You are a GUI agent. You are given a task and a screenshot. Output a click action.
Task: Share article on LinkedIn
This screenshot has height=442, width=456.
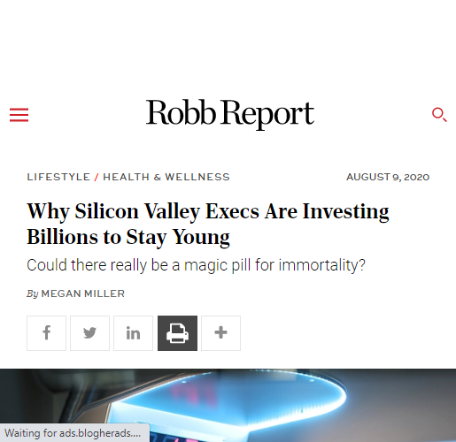(133, 333)
